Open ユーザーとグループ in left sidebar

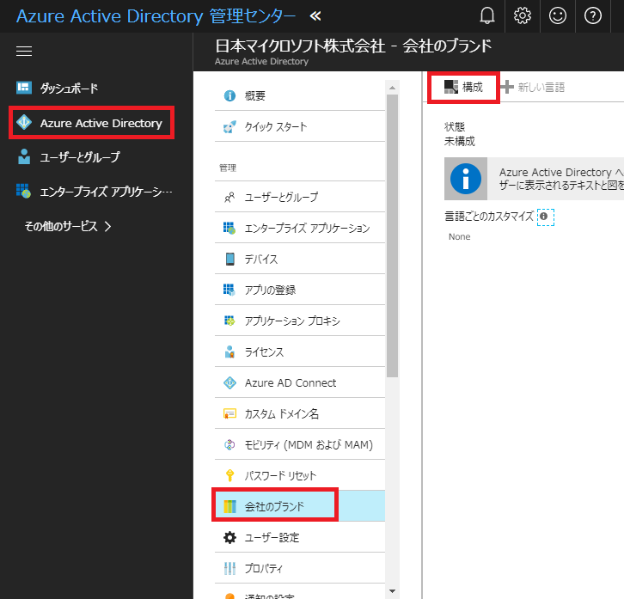80,157
